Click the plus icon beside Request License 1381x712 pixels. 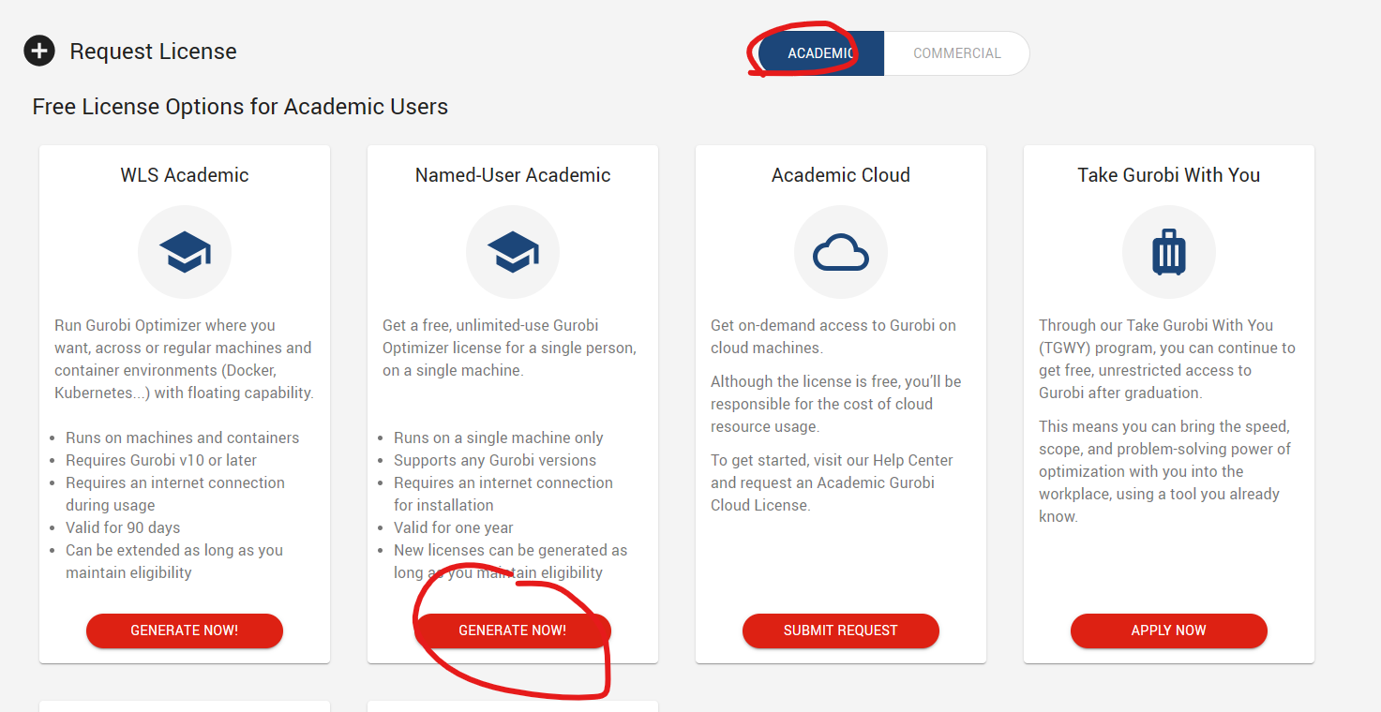[39, 52]
